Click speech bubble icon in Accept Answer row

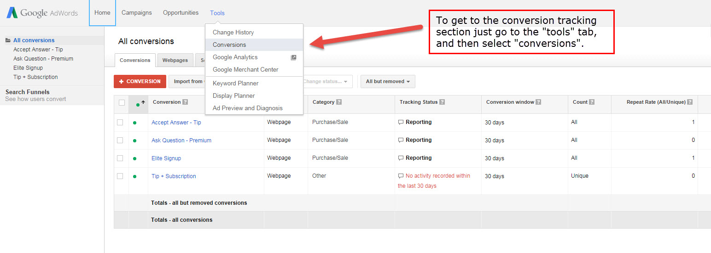[x=401, y=123]
